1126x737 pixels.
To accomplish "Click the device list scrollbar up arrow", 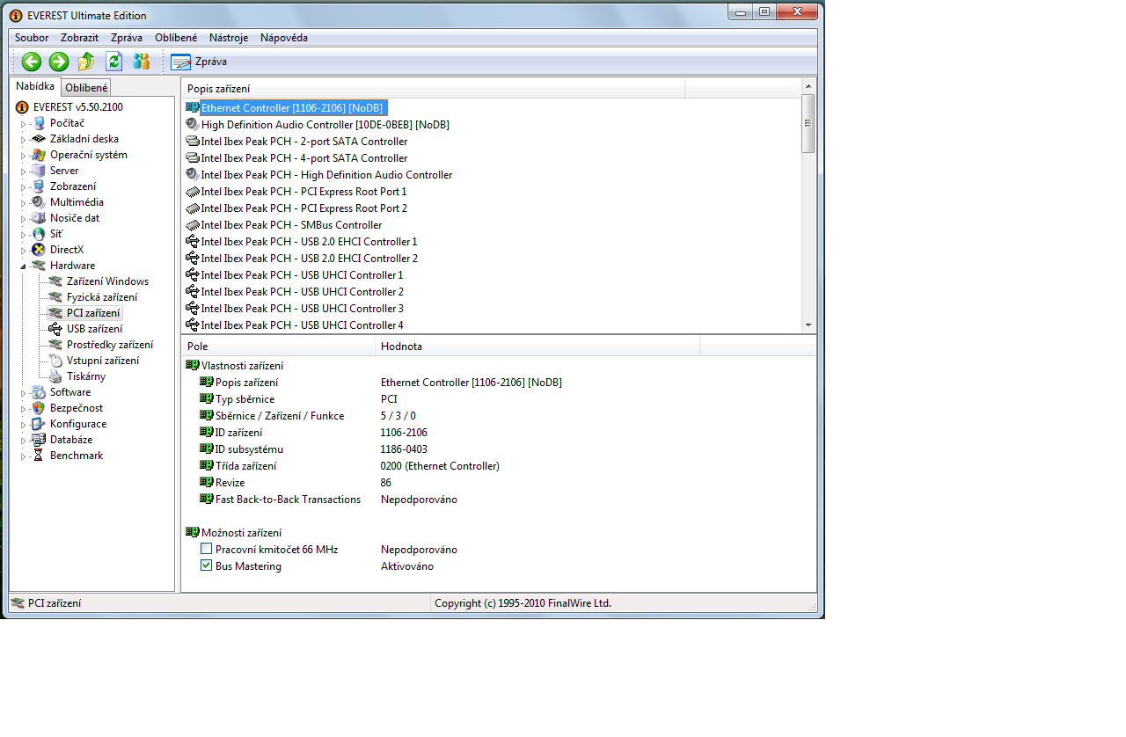I will click(x=809, y=85).
